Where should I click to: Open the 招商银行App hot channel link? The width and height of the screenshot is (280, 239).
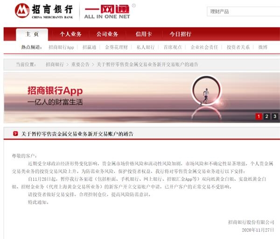(61, 47)
